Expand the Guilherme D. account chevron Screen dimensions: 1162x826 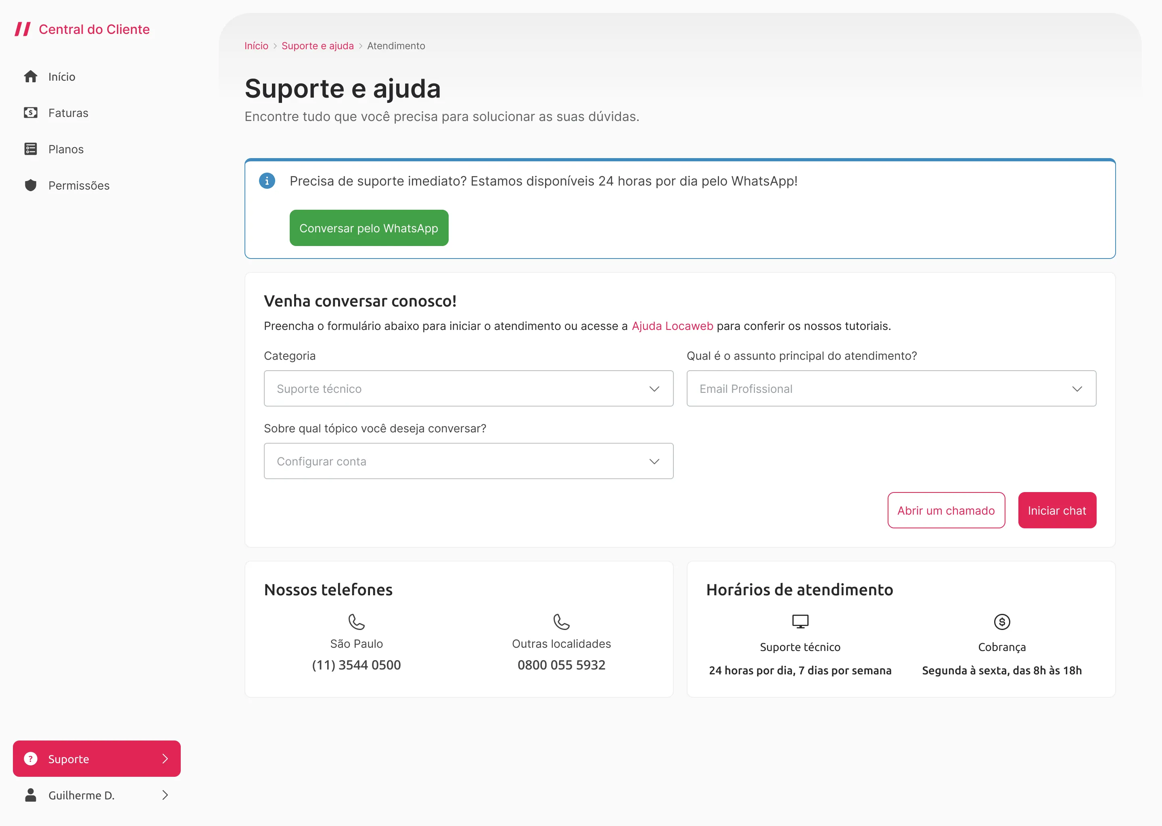tap(165, 795)
